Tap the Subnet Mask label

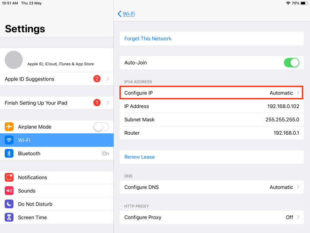click(x=139, y=120)
